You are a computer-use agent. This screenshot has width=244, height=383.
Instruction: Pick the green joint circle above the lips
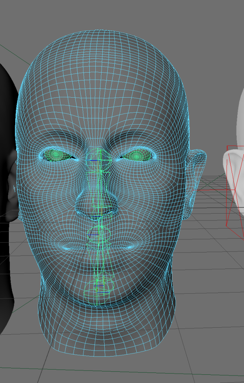pyautogui.click(x=98, y=234)
